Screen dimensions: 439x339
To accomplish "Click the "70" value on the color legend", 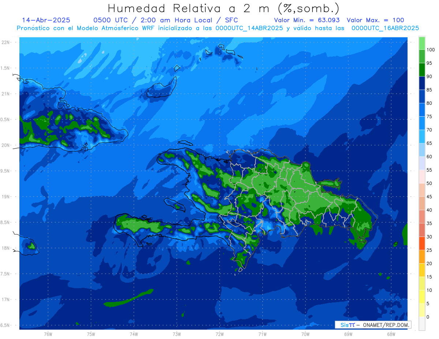I will pyautogui.click(x=429, y=130).
